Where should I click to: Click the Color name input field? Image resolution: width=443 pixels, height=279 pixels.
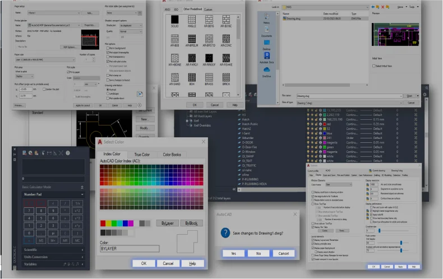(130, 249)
